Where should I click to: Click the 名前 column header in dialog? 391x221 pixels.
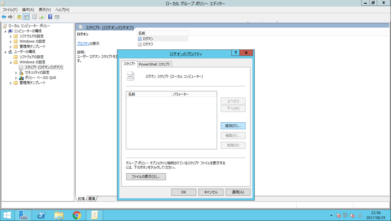[149, 94]
